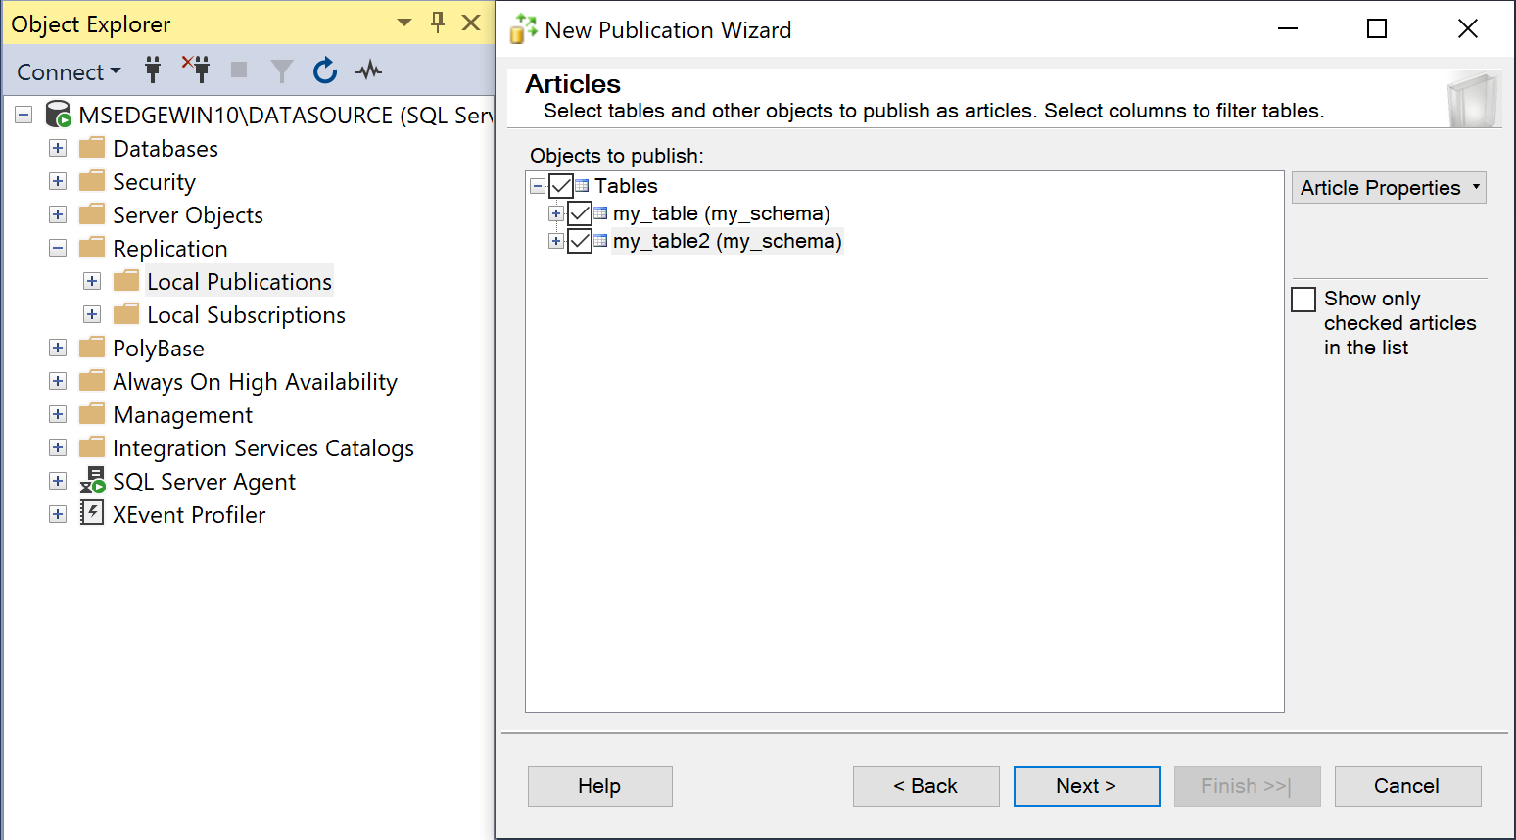Expand the my_table2 tree node
This screenshot has width=1516, height=840.
coord(556,241)
